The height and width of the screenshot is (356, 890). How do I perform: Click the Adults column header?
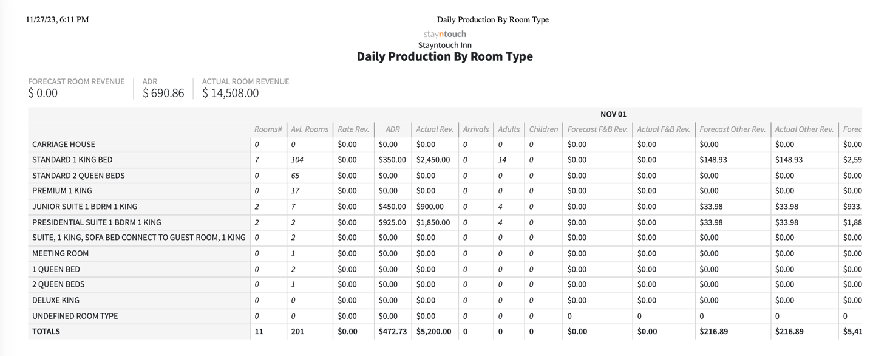pos(509,129)
